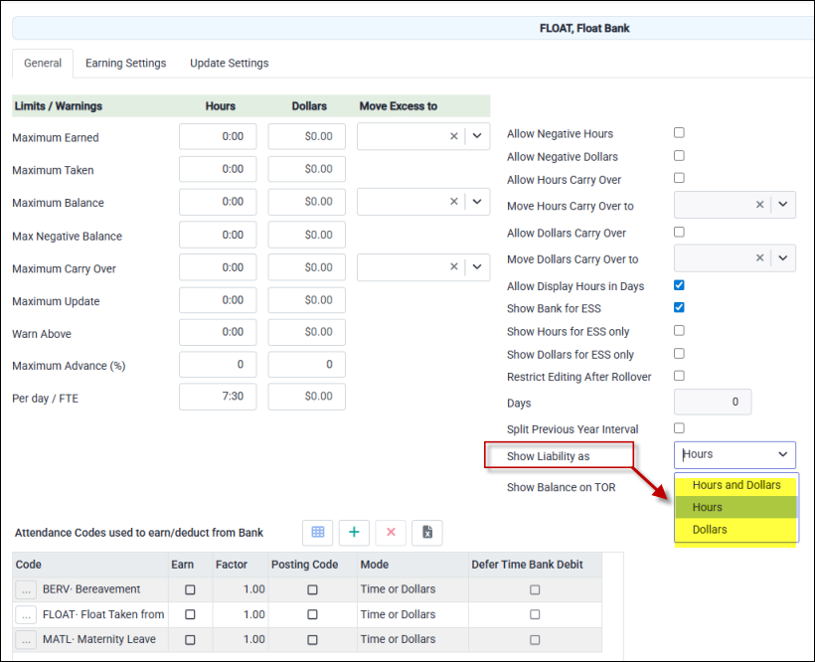Uncheck Show Bank for ESS

pos(679,308)
